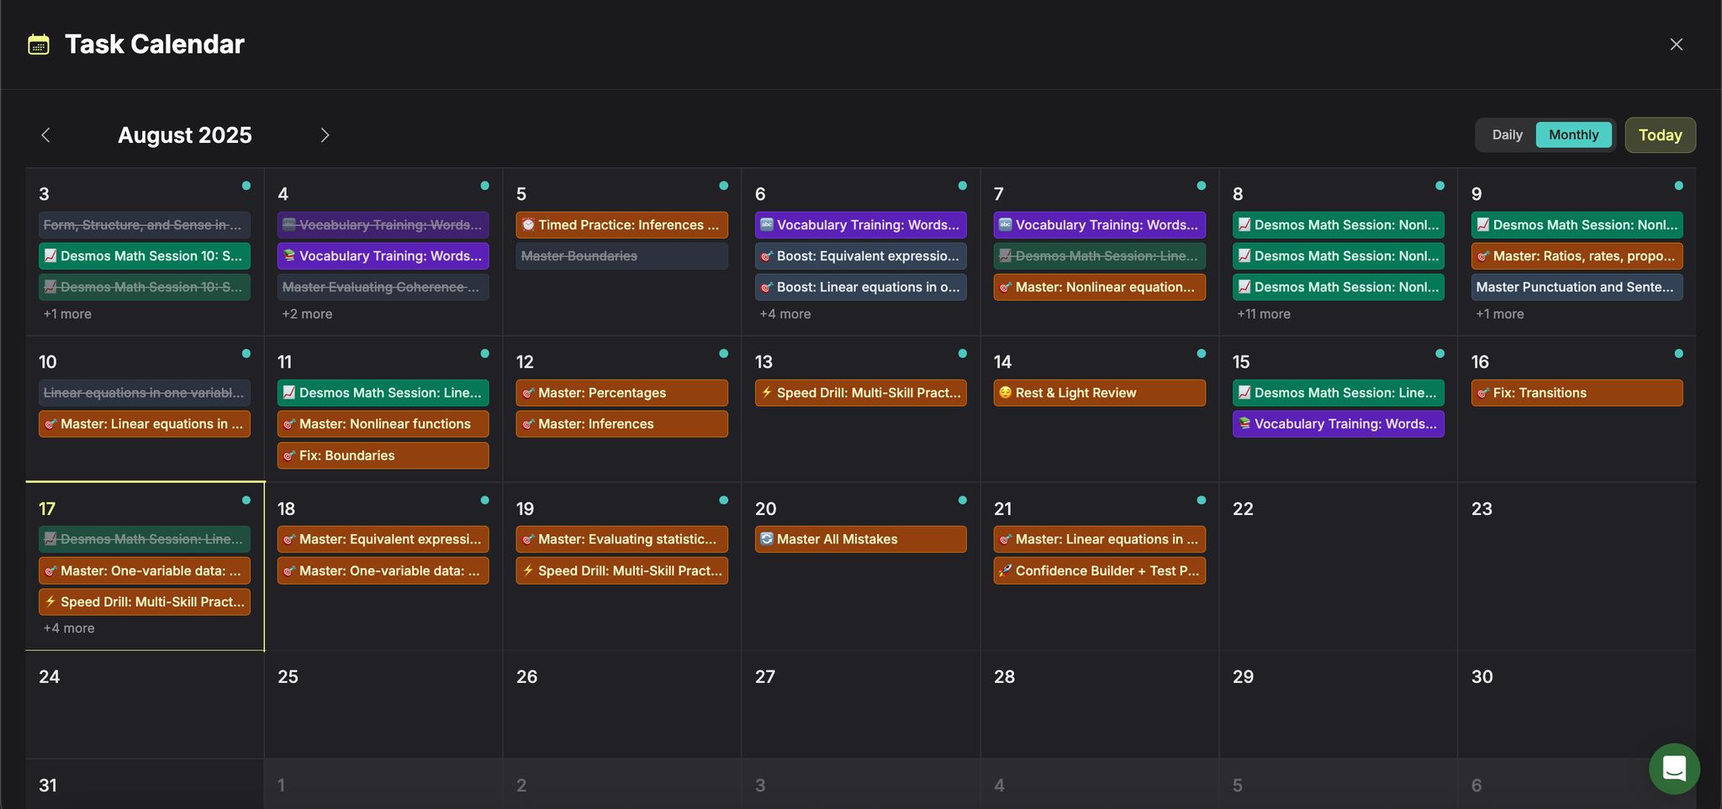Open 'Rest & Light Review' task on August 14

click(1099, 393)
